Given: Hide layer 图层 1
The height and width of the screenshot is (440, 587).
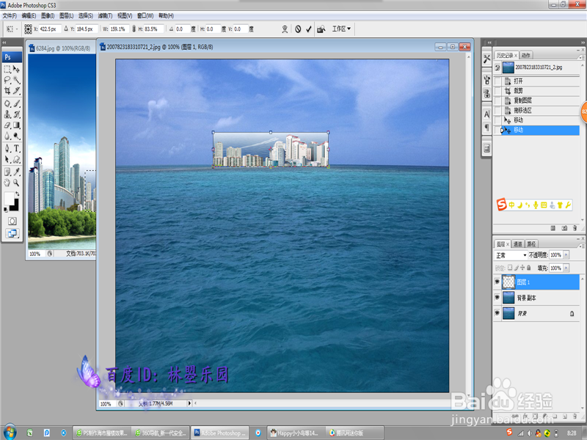Looking at the screenshot, I should (497, 282).
